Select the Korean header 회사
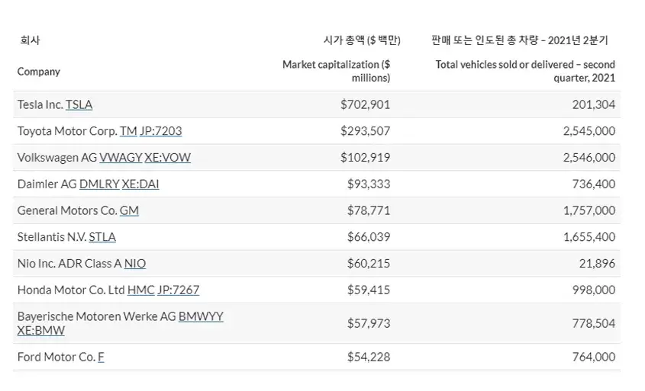 click(x=30, y=40)
